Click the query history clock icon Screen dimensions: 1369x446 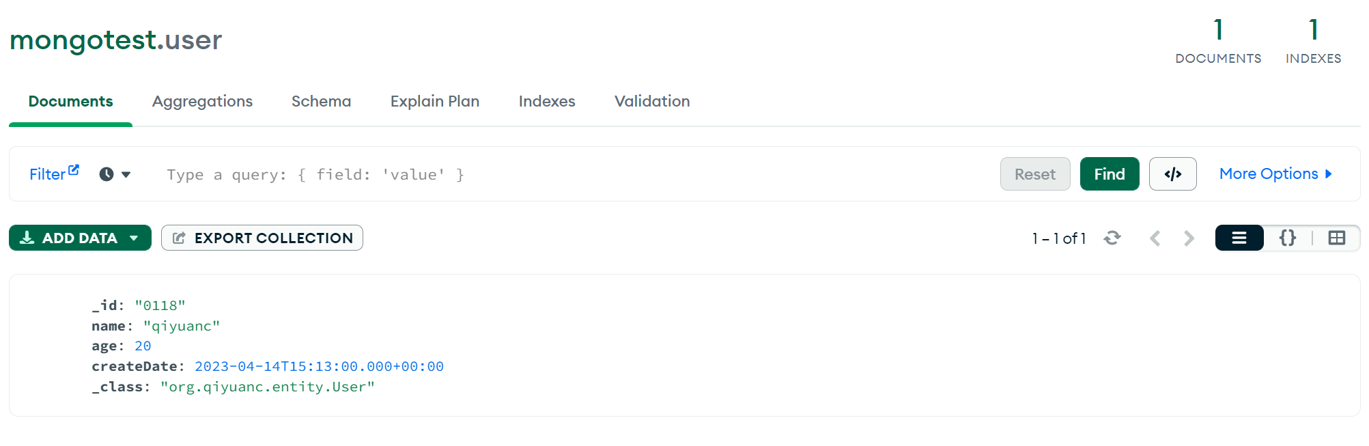(107, 174)
